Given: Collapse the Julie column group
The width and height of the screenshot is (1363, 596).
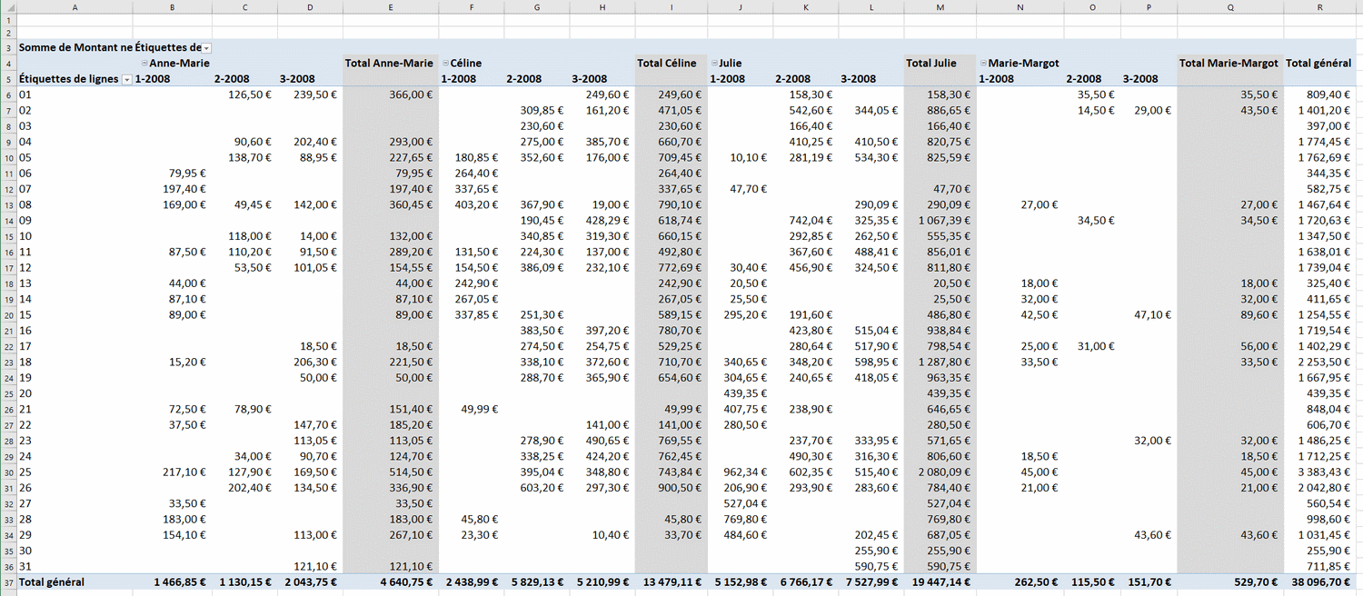Looking at the screenshot, I should (713, 64).
